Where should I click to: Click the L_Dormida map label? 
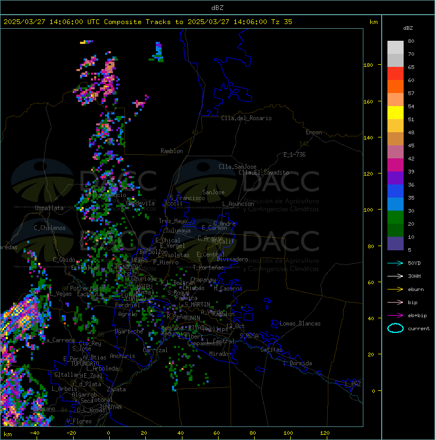click(x=297, y=363)
